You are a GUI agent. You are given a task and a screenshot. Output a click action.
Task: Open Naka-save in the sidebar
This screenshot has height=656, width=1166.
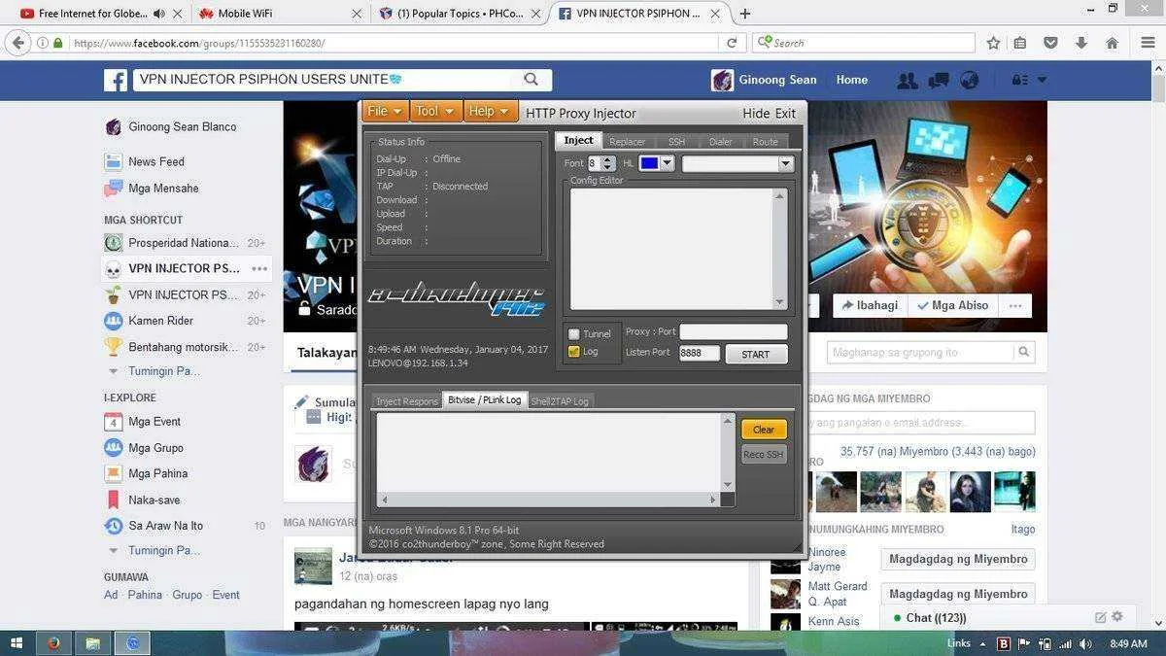pos(154,500)
